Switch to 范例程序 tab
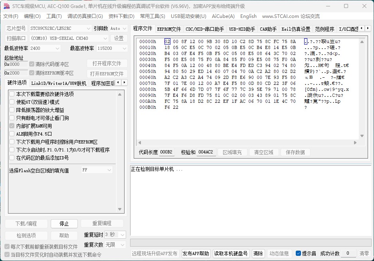 pyautogui.click(x=325, y=29)
